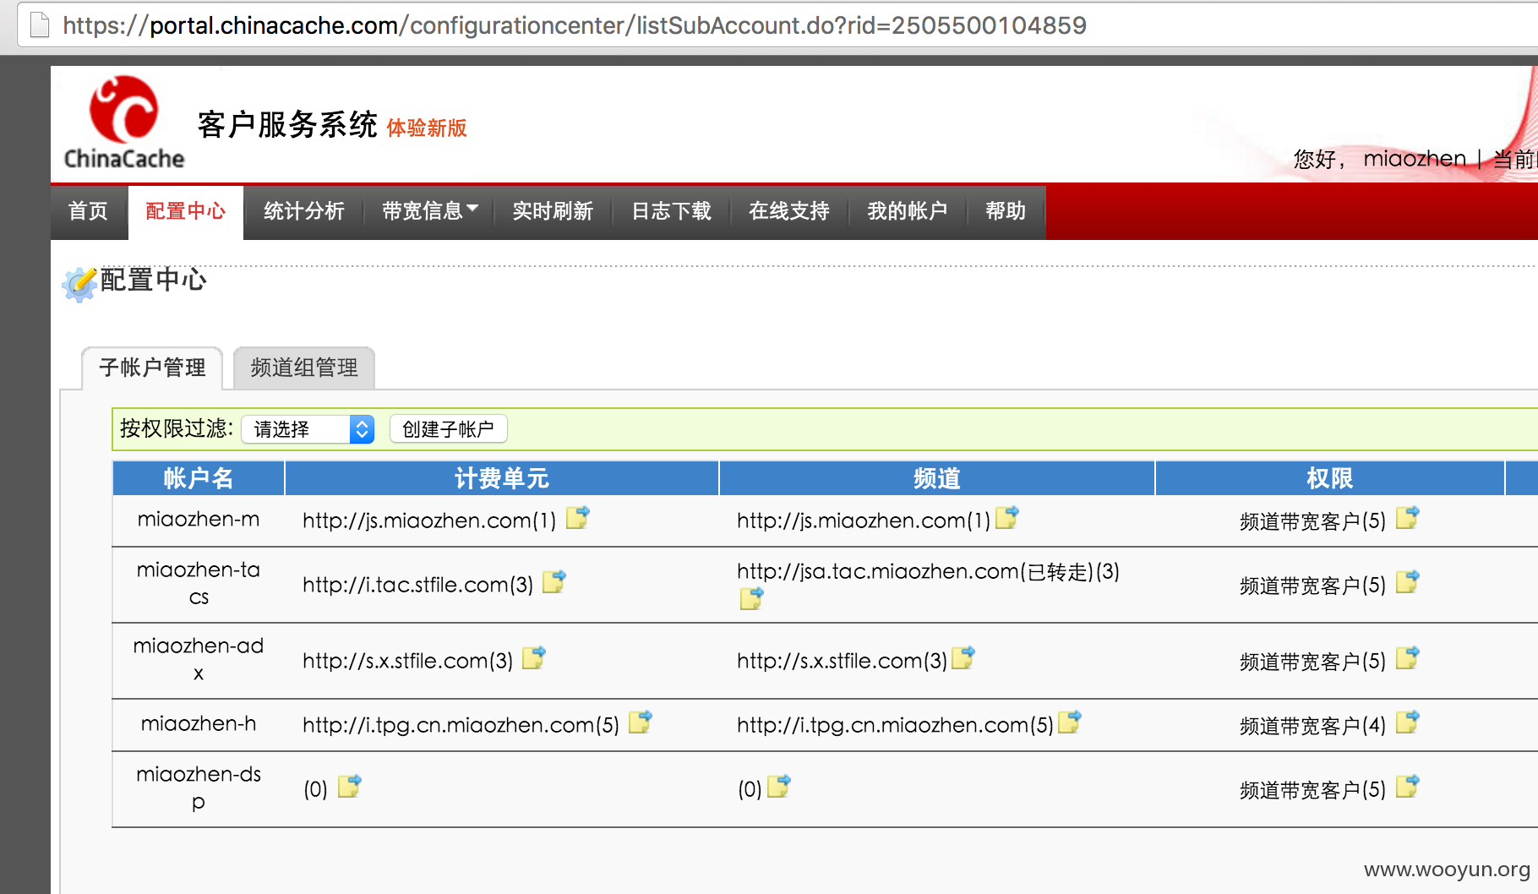Select account name miaozhen-dsp

[199, 788]
